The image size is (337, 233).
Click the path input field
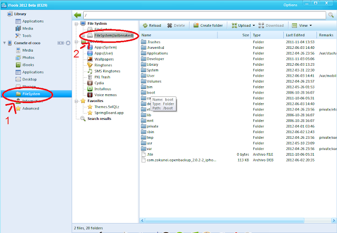(x=204, y=15)
